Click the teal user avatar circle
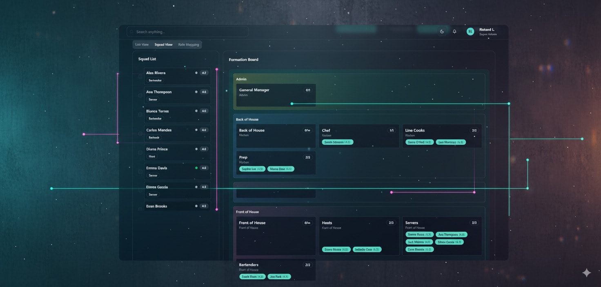This screenshot has width=601, height=287. point(470,31)
